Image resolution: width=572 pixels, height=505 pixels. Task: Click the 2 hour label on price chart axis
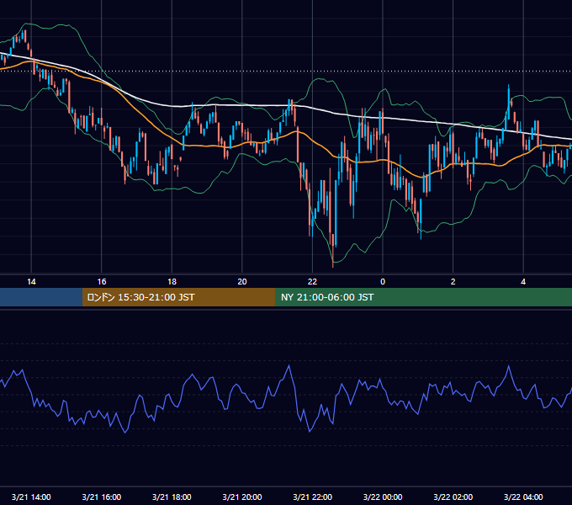click(x=453, y=282)
